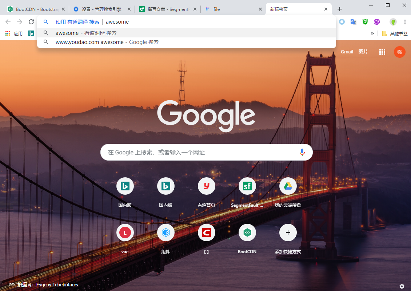The width and height of the screenshot is (411, 291).
Task: Expand the hidden bookmarks overflow chevron
Action: (x=372, y=33)
